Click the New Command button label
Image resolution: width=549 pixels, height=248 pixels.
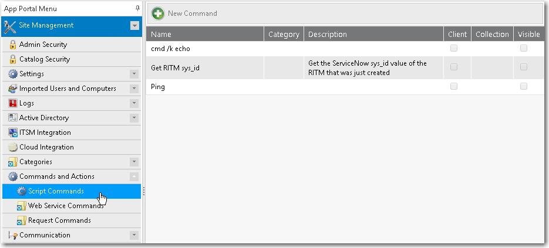(x=193, y=13)
